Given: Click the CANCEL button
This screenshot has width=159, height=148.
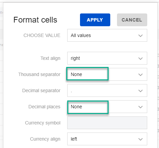Looking at the screenshot, I should pos(132,20).
